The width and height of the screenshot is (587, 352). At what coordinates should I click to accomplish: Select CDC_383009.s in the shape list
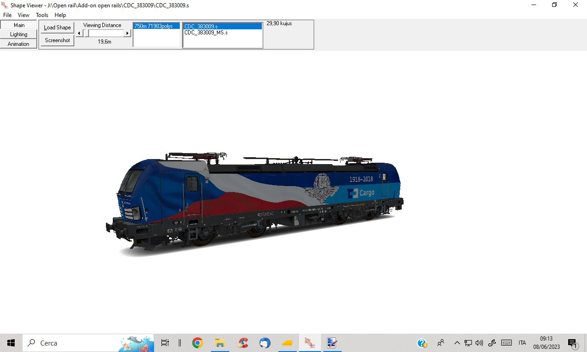222,27
